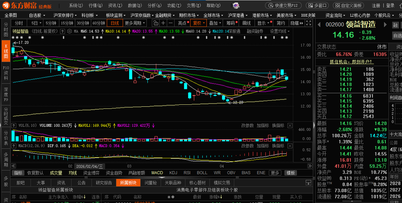Expand 隐藏 panel arrow

[x=296, y=23]
